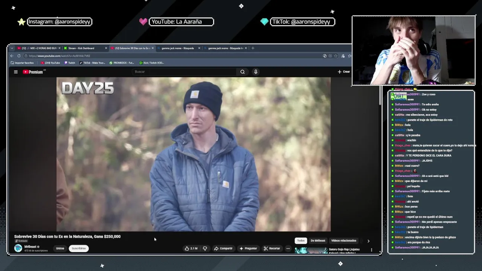Screen dimensions: 482x271
Task: Click chat message 'ponete el traje de Spiderman de reto'
Action: click(x=430, y=120)
